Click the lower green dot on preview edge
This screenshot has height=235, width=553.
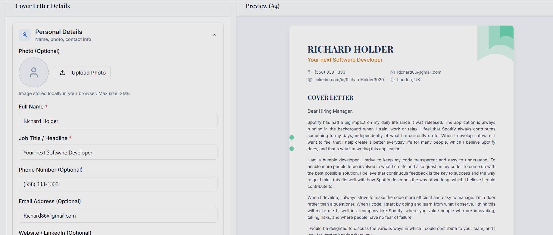click(292, 148)
